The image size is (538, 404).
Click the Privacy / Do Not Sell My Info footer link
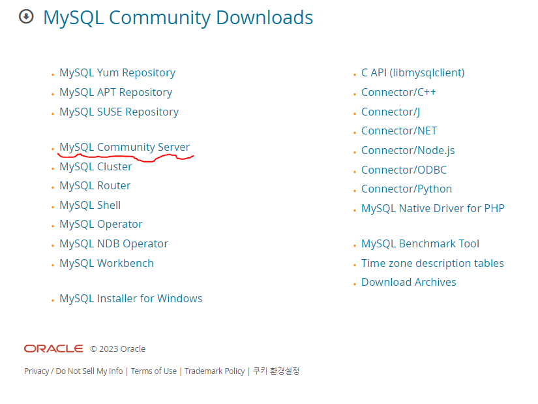click(74, 371)
